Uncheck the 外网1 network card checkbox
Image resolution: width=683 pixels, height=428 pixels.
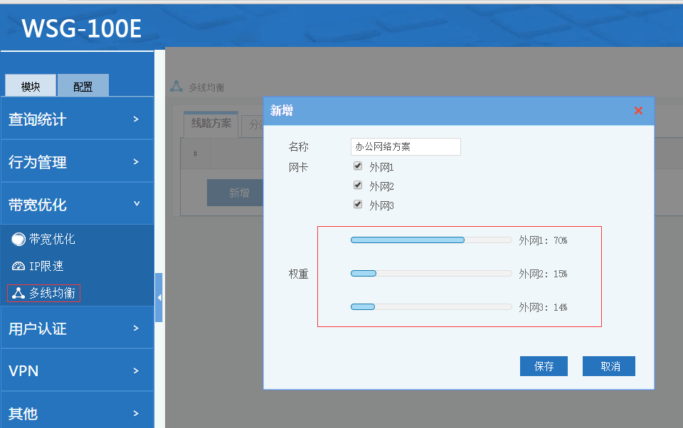click(357, 166)
